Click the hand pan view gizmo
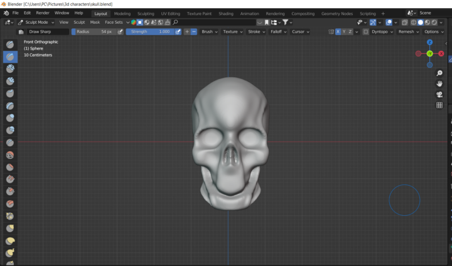Image resolution: width=452 pixels, height=266 pixels. [439, 83]
